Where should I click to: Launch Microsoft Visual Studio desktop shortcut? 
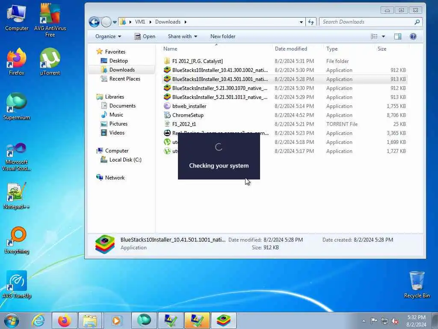(x=17, y=157)
